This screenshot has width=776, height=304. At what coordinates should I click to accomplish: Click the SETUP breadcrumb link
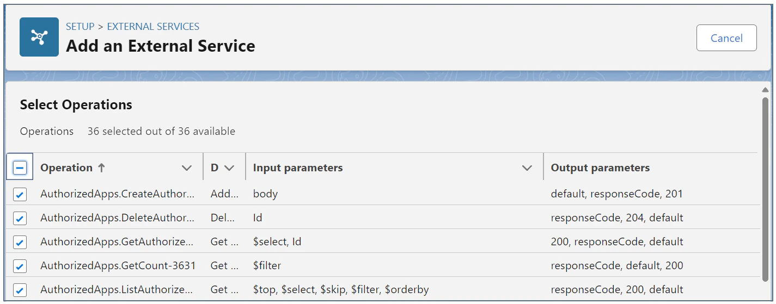click(x=80, y=26)
